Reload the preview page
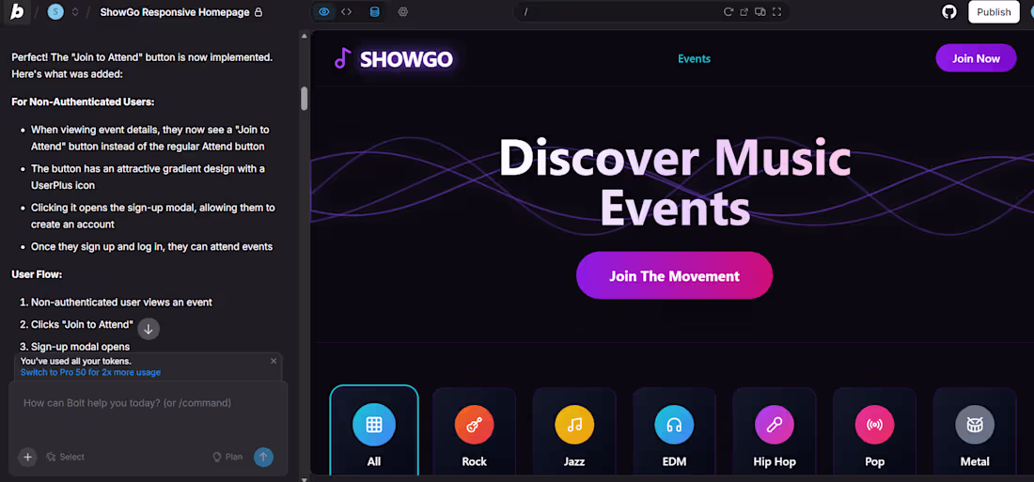The image size is (1034, 482). (x=728, y=12)
